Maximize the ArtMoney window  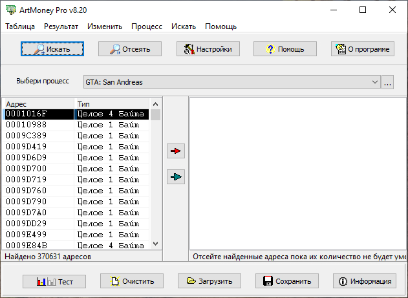[363, 10]
